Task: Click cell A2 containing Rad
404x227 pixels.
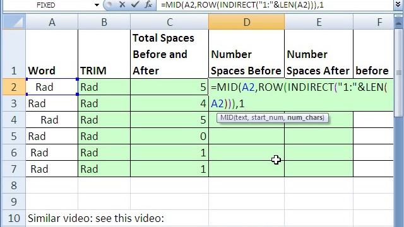Action: coord(52,87)
